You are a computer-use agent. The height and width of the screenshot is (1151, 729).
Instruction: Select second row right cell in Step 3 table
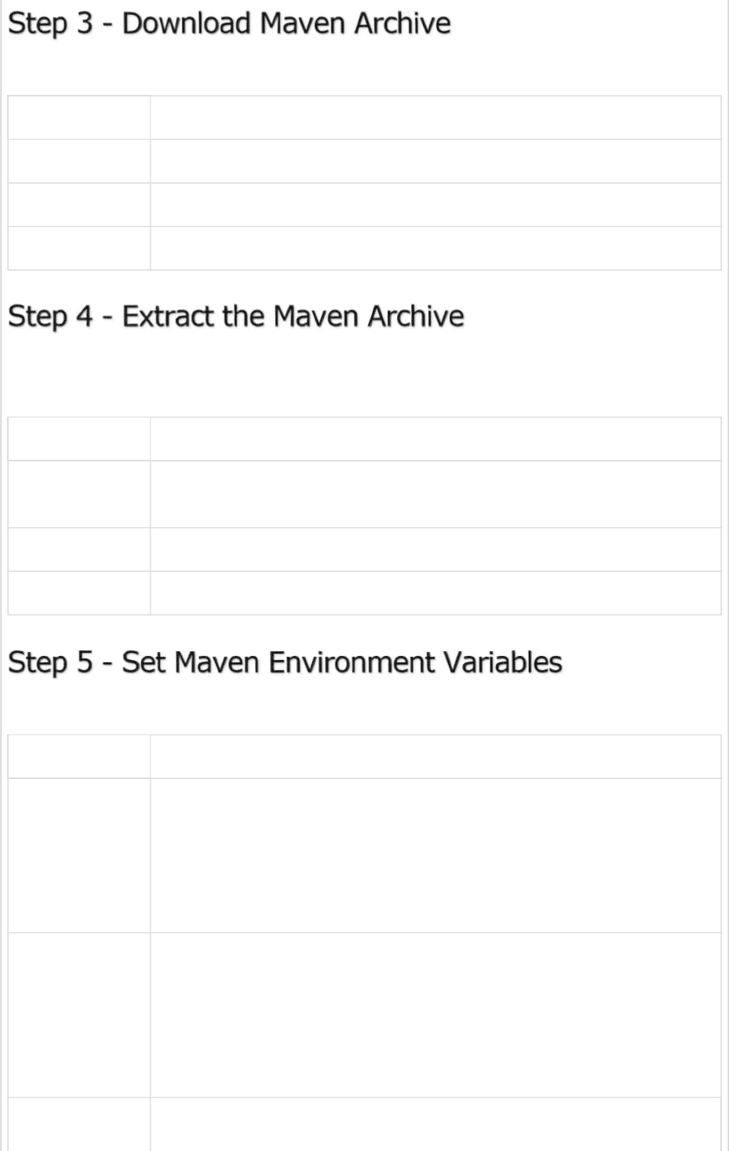[x=436, y=162]
